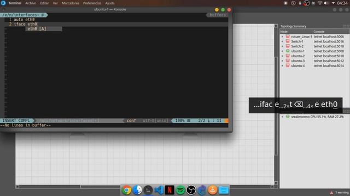
Task: Launch VLC media player from the dock
Action: point(213,190)
